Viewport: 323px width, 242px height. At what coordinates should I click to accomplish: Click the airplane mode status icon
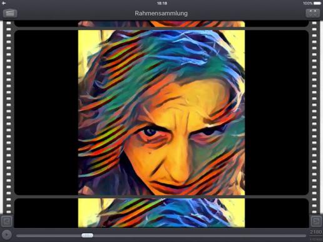click(4, 3)
